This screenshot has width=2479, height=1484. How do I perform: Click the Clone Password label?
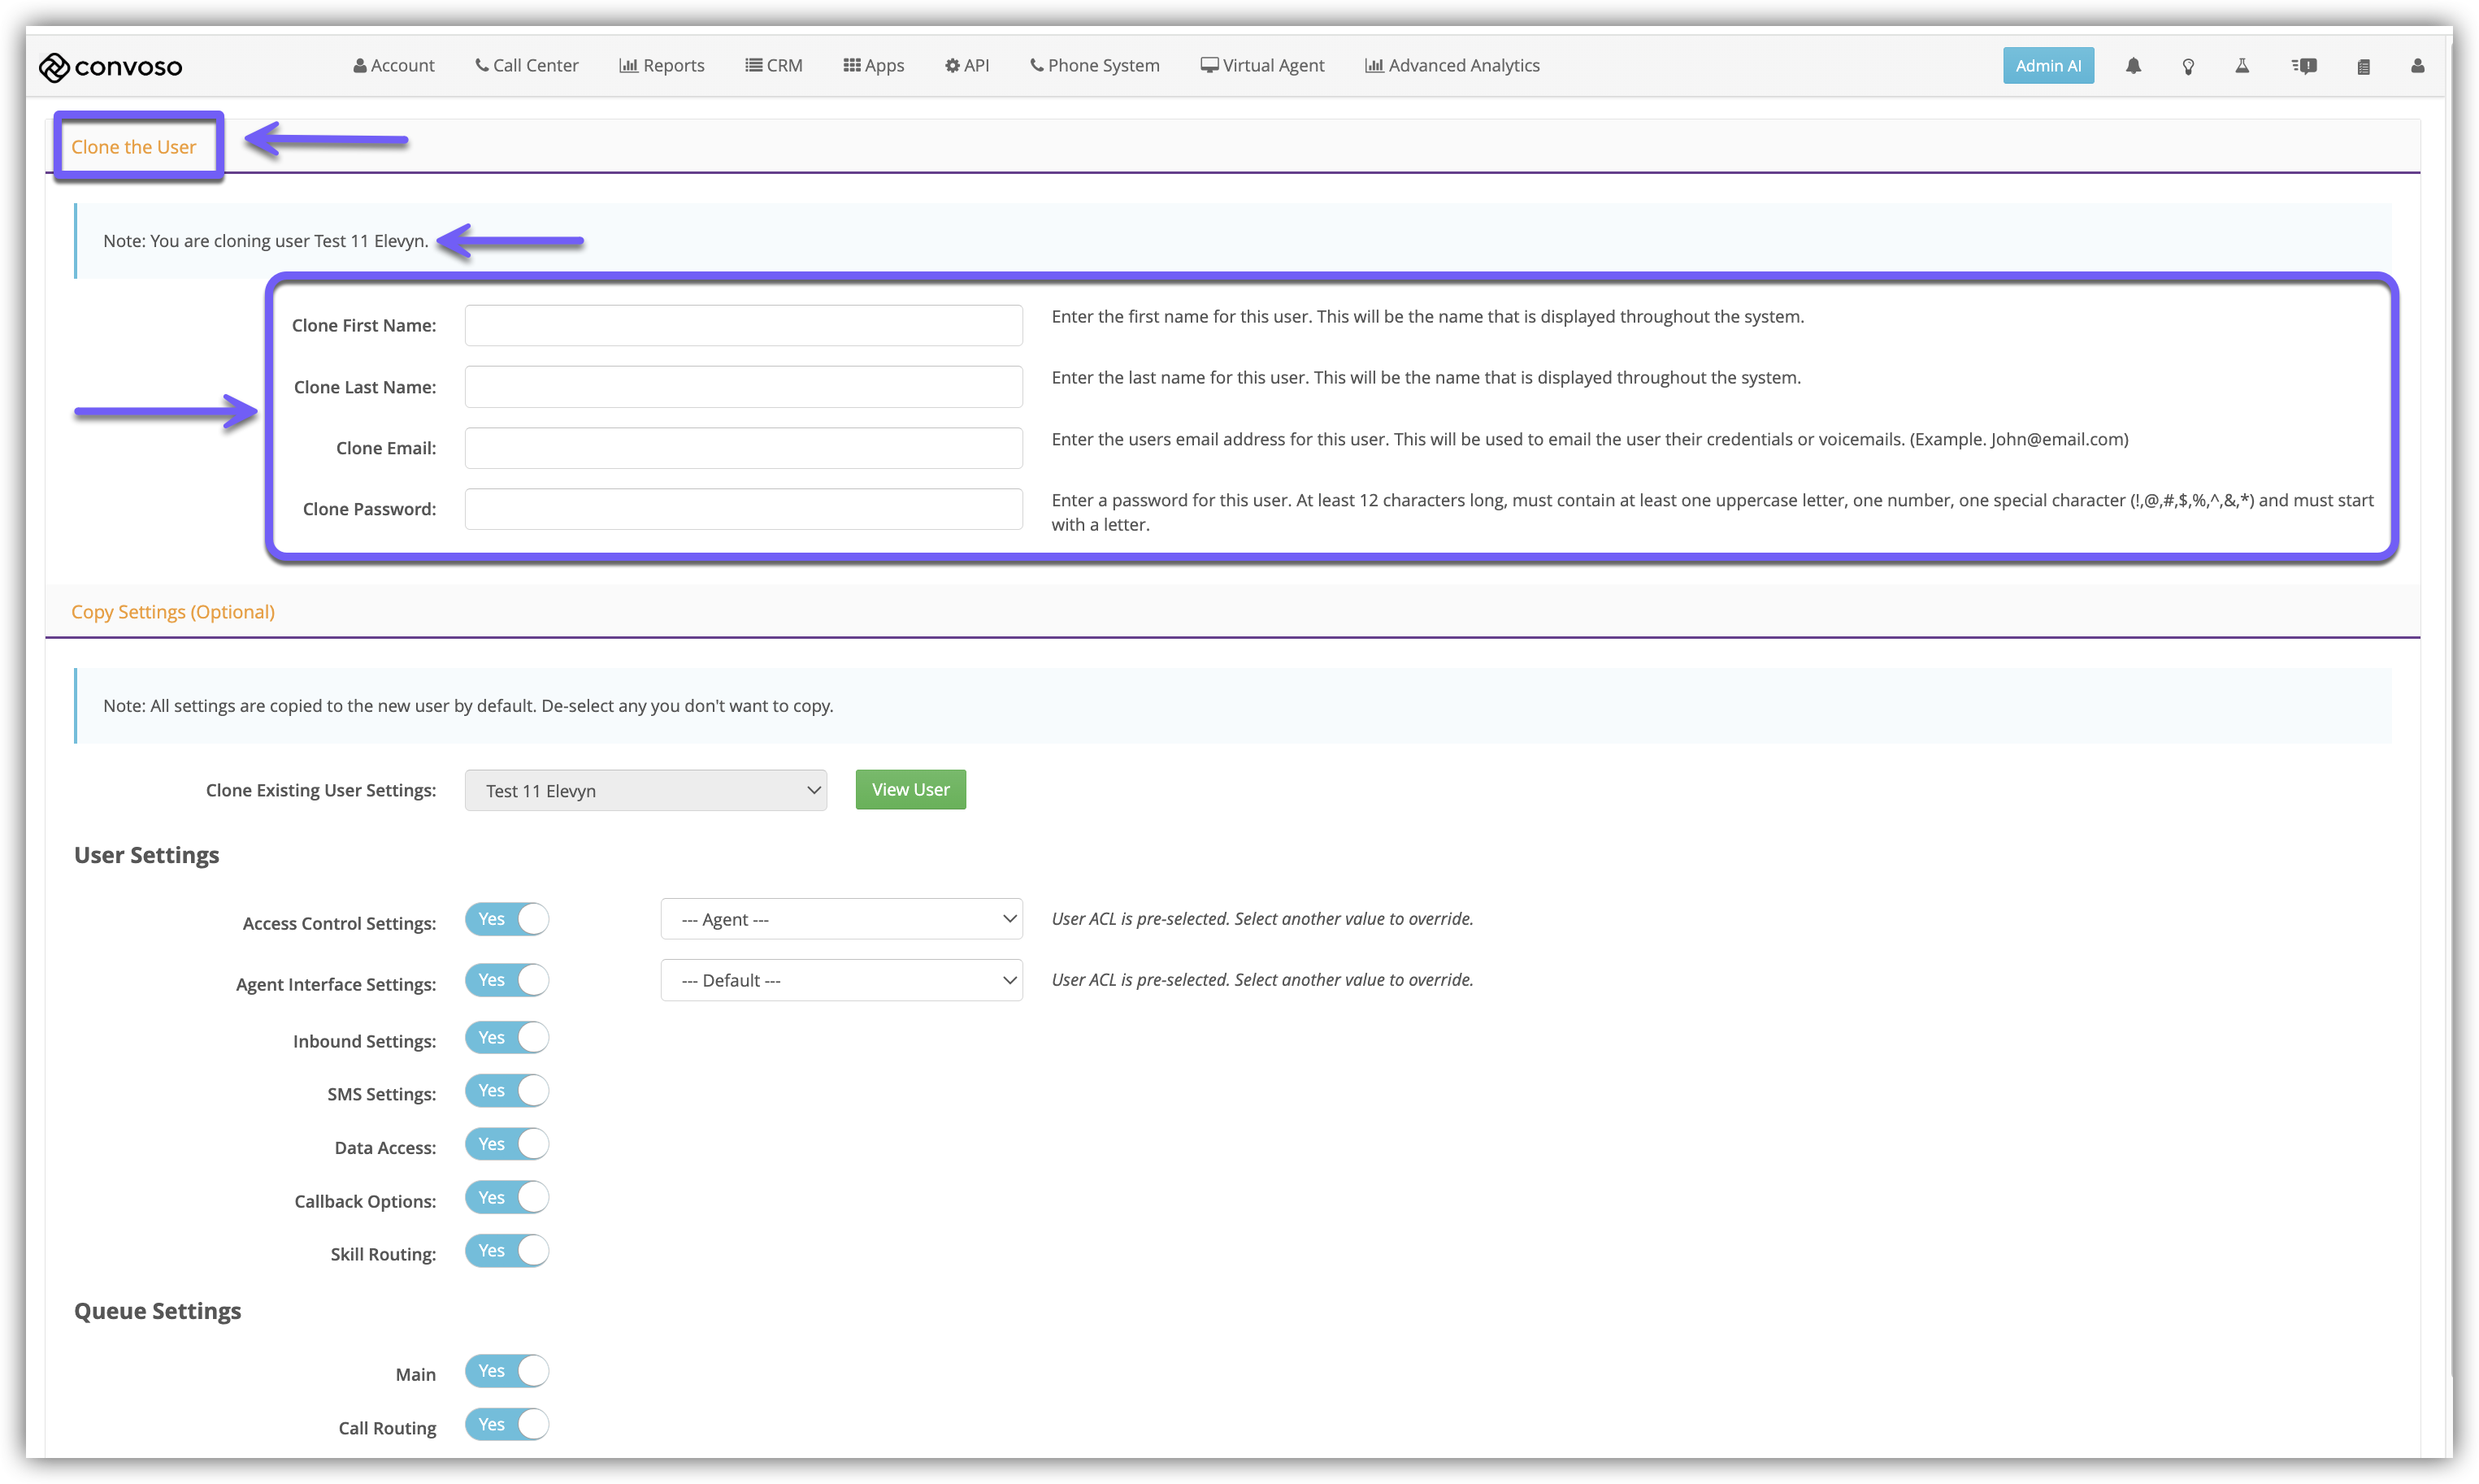[369, 509]
